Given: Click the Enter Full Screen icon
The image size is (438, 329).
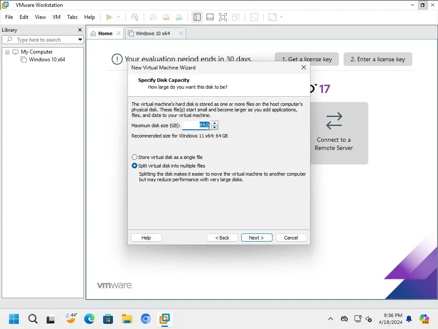Looking at the screenshot, I should (x=222, y=17).
